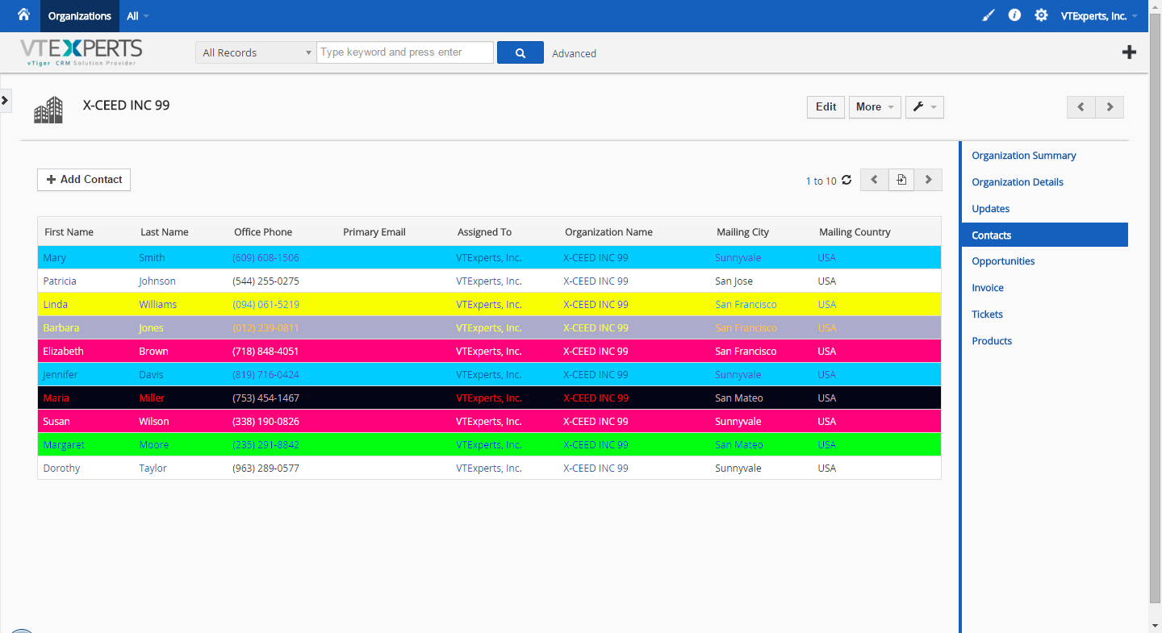Viewport: 1162px width, 633px height.
Task: Click last name Brown
Action: tap(153, 352)
